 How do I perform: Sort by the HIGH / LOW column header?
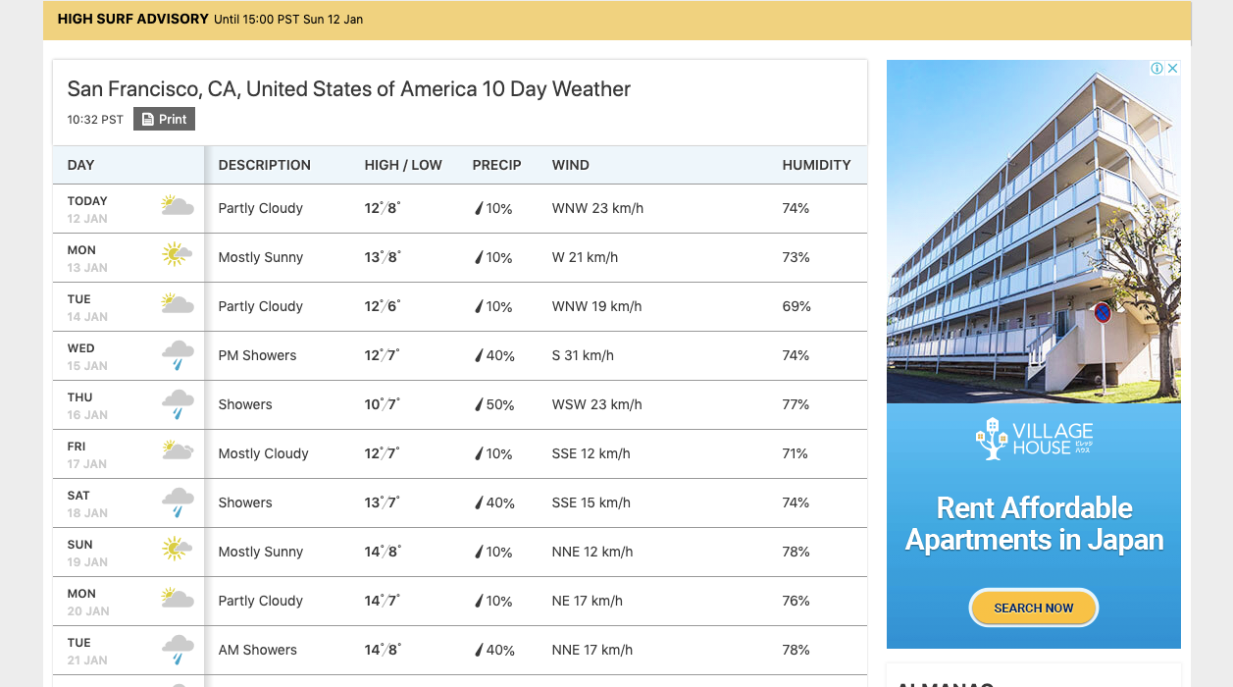tap(403, 165)
